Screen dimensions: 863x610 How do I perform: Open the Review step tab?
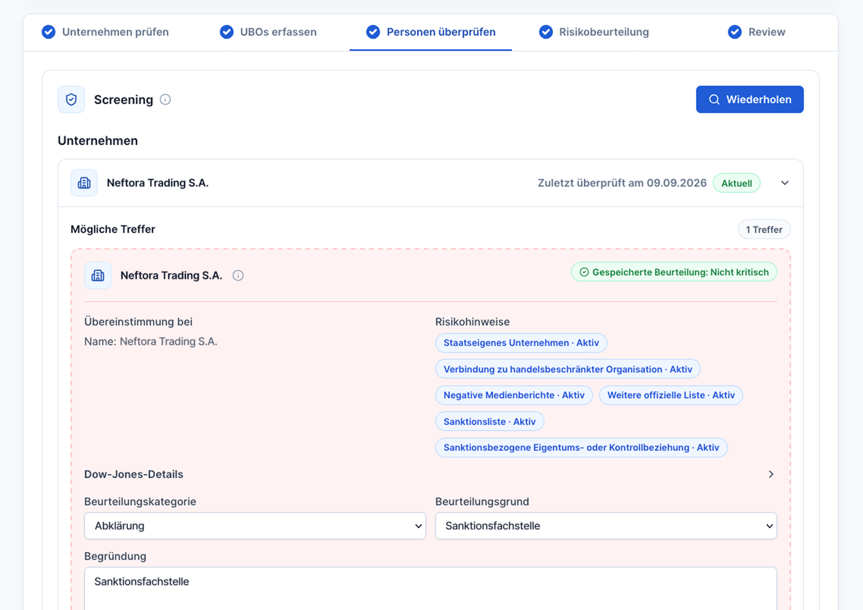point(756,32)
